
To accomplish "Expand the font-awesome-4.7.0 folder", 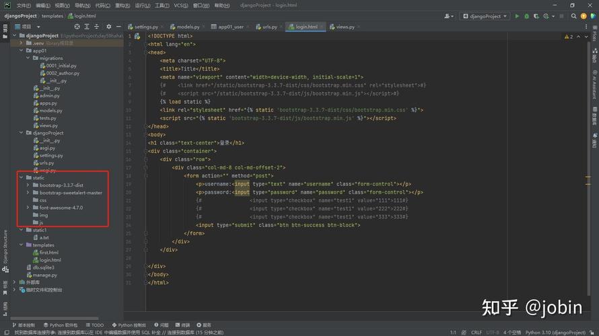I will click(x=28, y=208).
